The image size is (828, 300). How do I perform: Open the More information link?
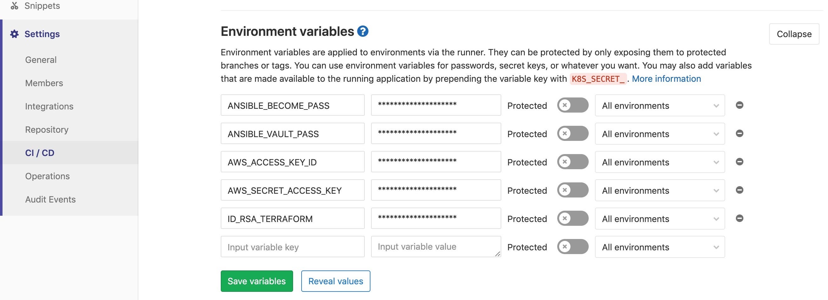click(x=666, y=78)
